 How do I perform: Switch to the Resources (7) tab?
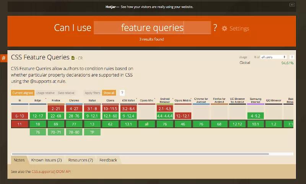pyautogui.click(x=80, y=160)
